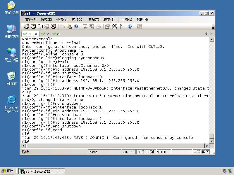Click the 大写 caps lock indicator
This screenshot has height=175, width=234.
coord(197,152)
